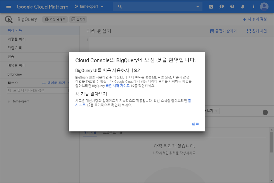Screen dimensions: 274x183
Task: Open the 기능 및 정보 info button
Action: pyautogui.click(x=55, y=19)
